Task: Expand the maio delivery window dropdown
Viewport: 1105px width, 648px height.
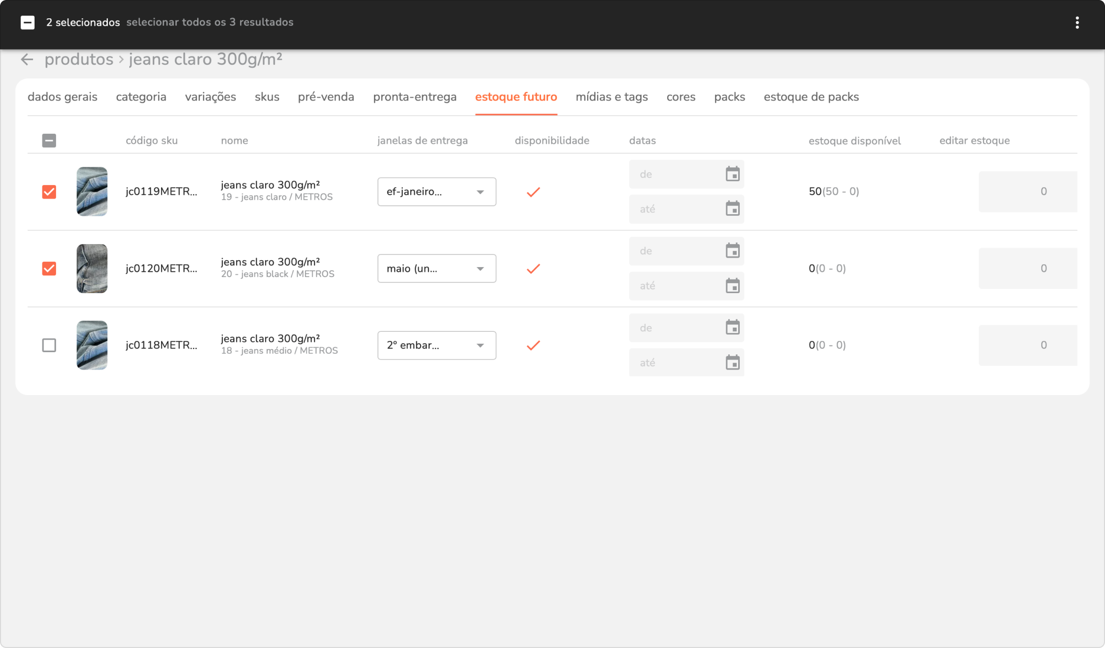Action: coord(436,269)
